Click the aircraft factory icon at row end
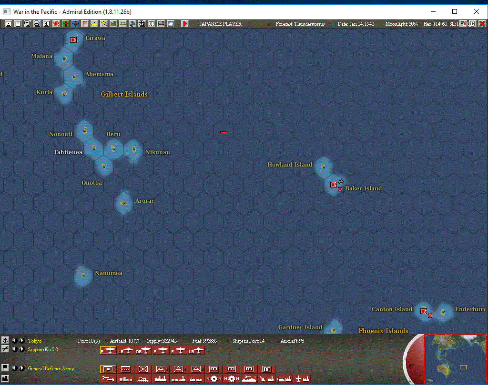The height and width of the screenshot is (385, 488). (302, 378)
